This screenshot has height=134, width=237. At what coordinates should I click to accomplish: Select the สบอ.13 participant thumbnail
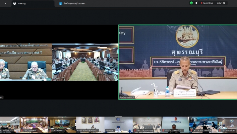(x=146, y=125)
